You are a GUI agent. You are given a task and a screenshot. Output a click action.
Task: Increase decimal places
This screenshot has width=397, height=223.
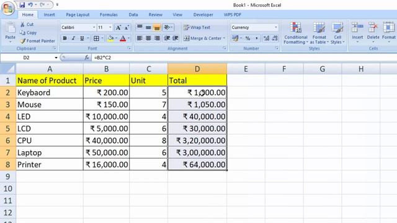pos(266,38)
